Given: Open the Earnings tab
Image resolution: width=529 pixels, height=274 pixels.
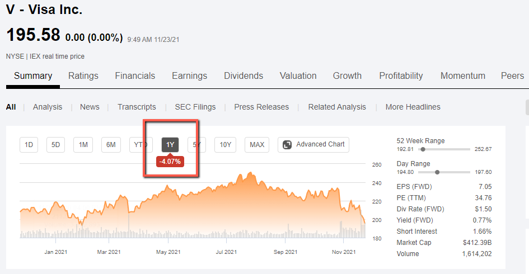Looking at the screenshot, I should point(189,76).
